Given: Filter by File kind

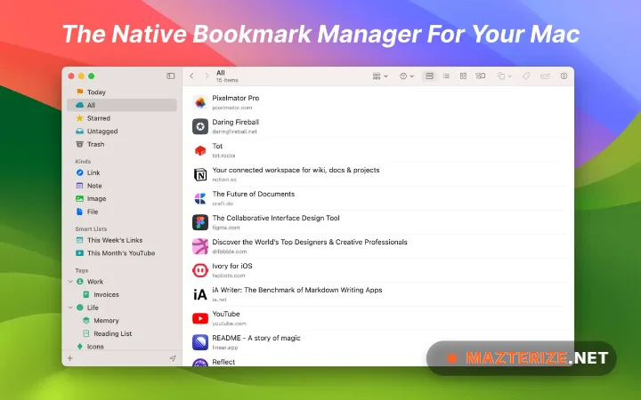Looking at the screenshot, I should point(122,212).
